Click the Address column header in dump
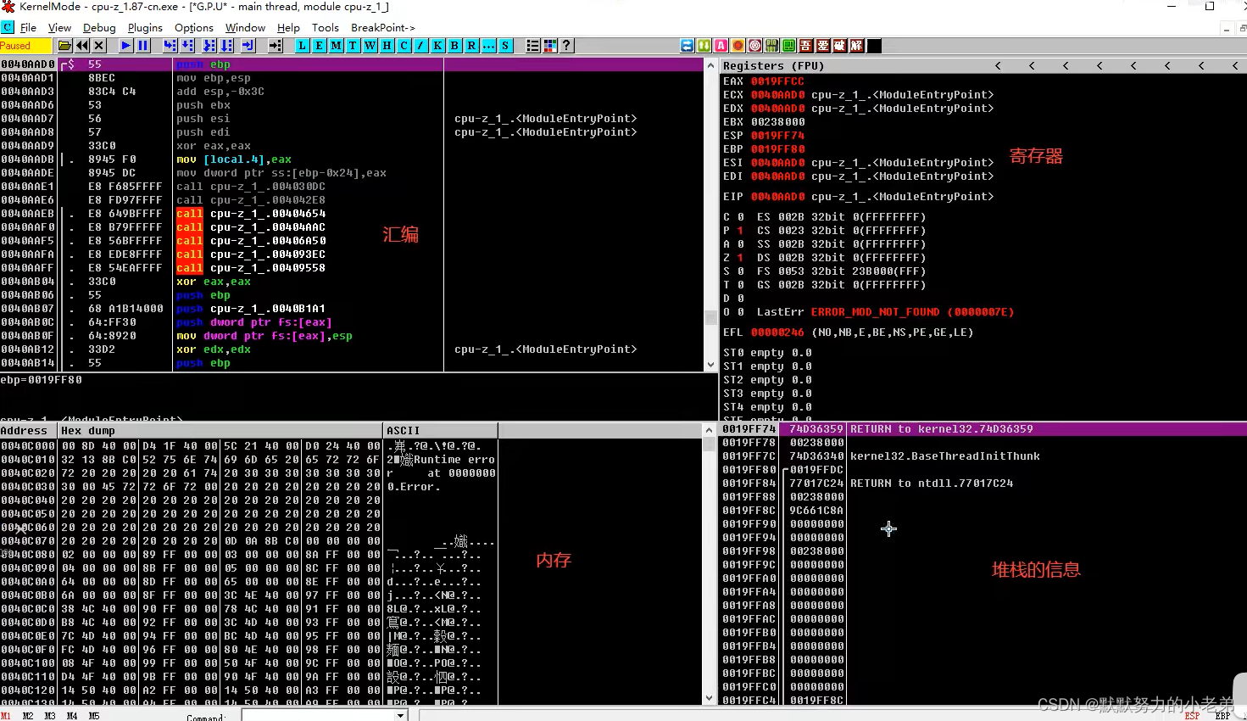1247x721 pixels. click(x=28, y=430)
